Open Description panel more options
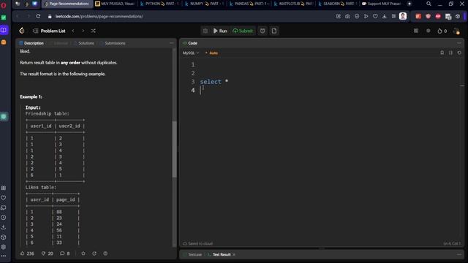 click(172, 43)
